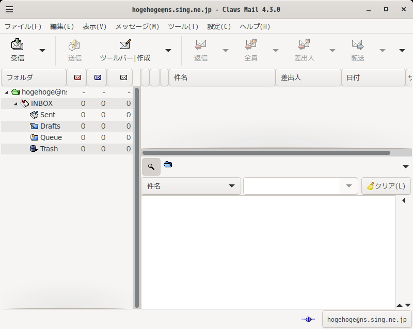Select the Sent folder
413x329 pixels.
(67, 115)
